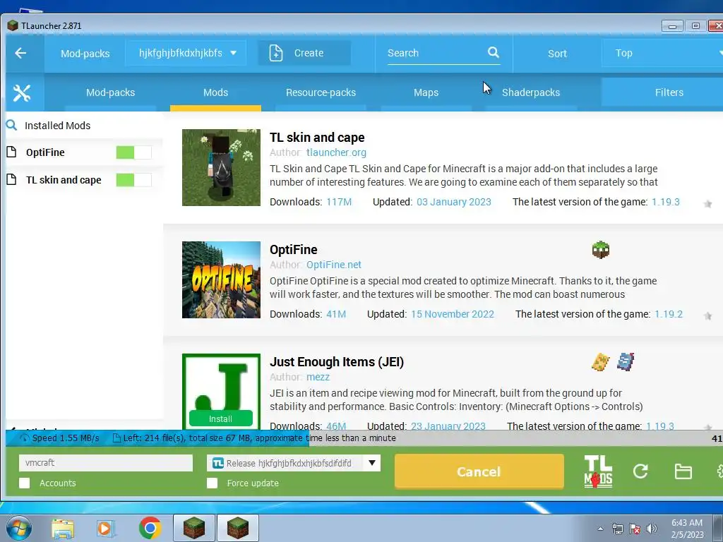This screenshot has height=542, width=723.
Task: Click the grass block icon on OptiFine card
Action: pyautogui.click(x=600, y=250)
